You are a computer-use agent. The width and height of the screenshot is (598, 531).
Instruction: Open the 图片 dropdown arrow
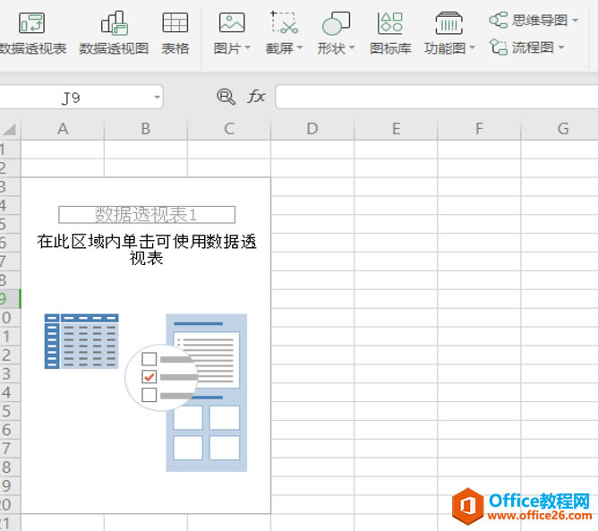247,47
